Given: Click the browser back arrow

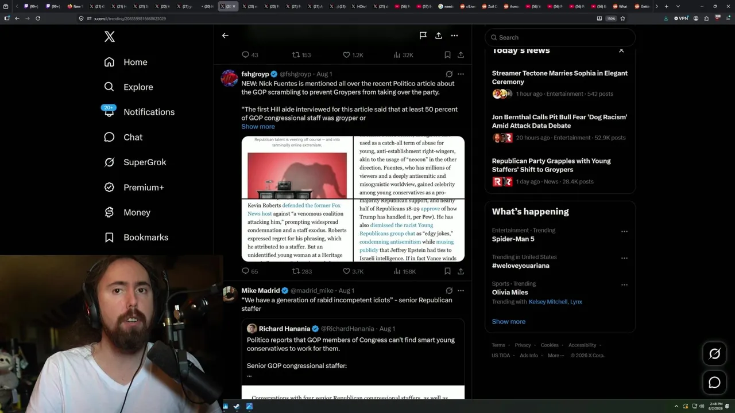Looking at the screenshot, I should click(x=17, y=18).
